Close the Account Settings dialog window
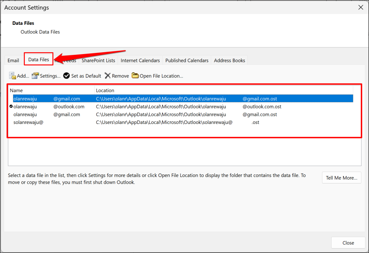 pyautogui.click(x=360, y=7)
